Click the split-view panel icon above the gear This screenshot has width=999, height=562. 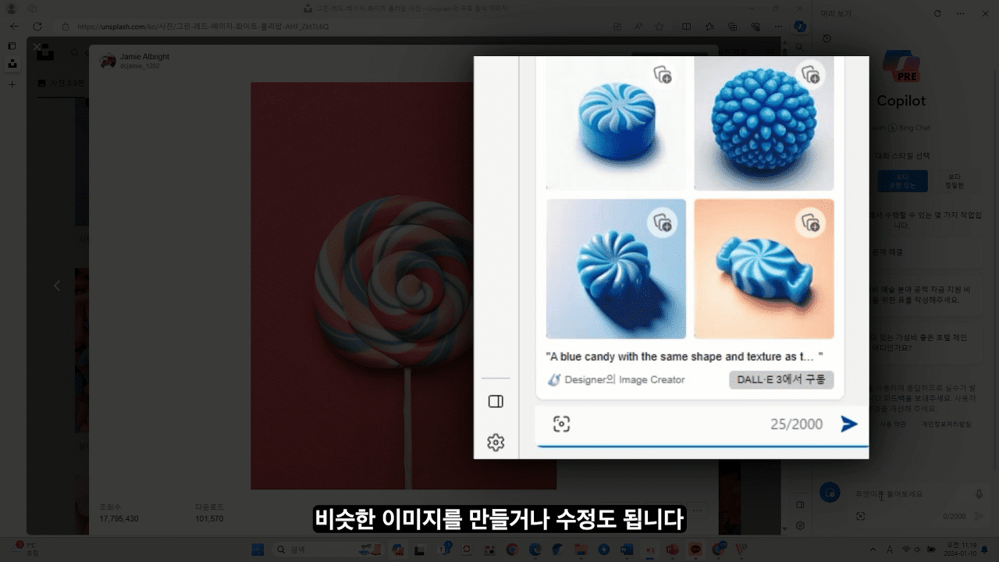coord(496,401)
